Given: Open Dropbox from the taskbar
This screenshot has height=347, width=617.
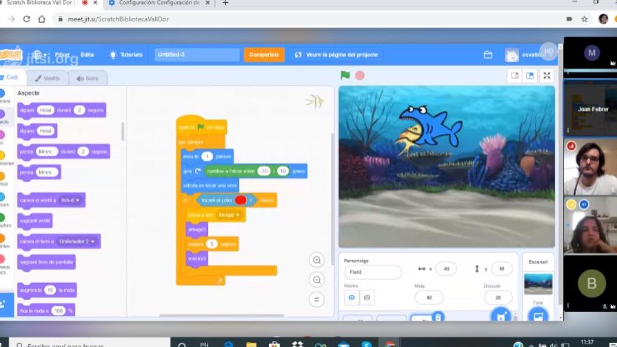Looking at the screenshot, I should click(298, 344).
